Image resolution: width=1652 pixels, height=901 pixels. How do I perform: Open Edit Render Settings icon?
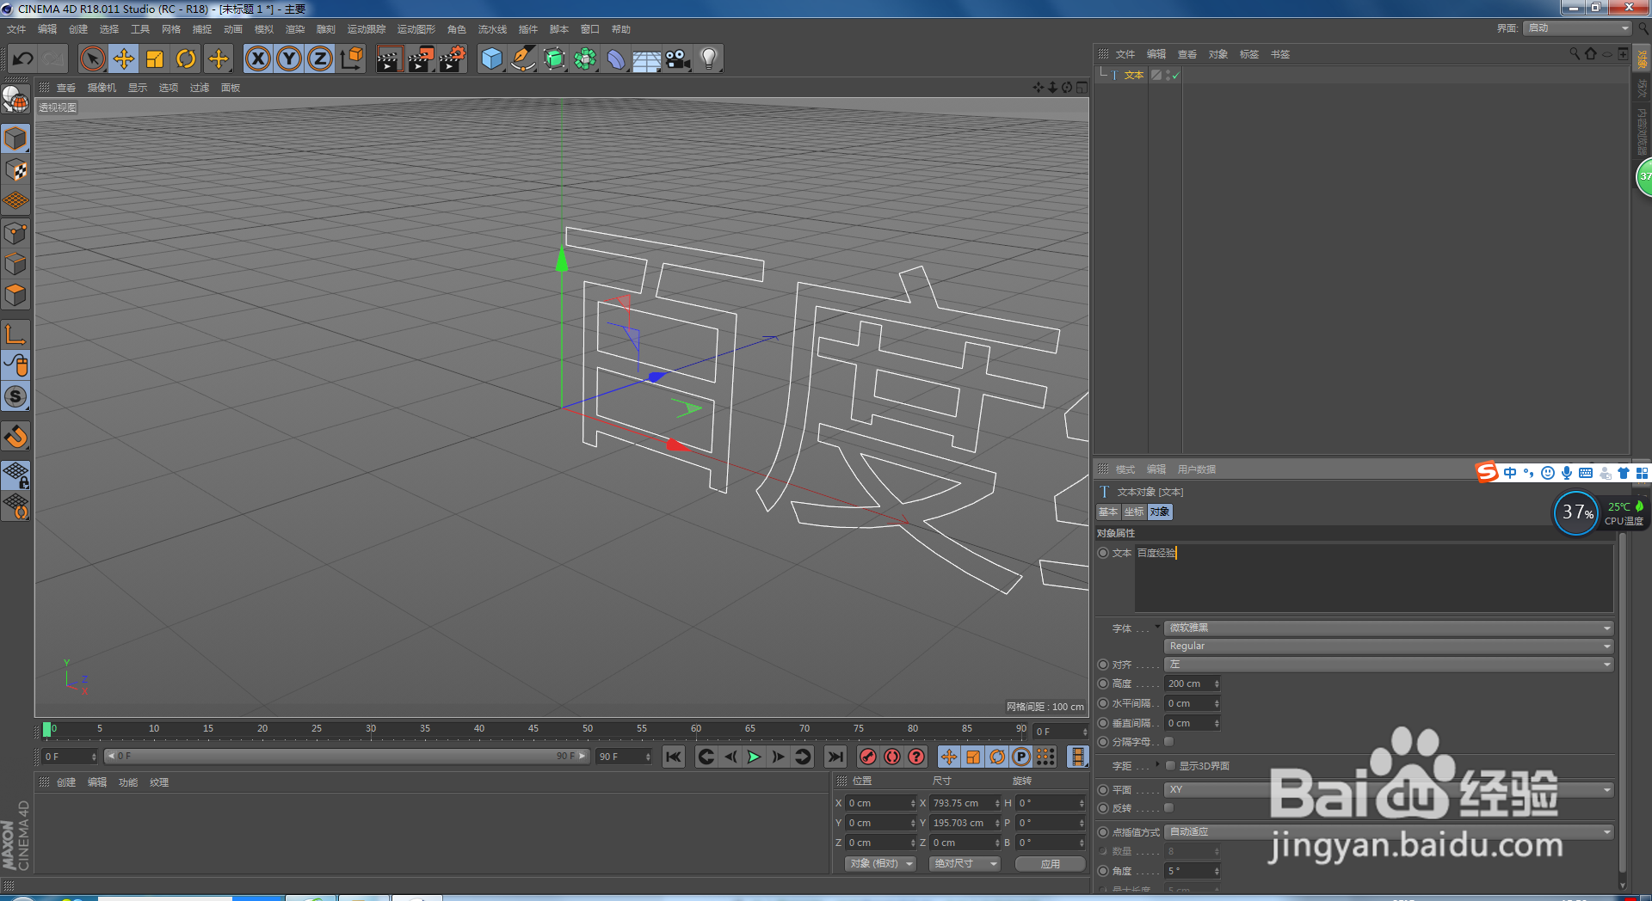tap(452, 58)
